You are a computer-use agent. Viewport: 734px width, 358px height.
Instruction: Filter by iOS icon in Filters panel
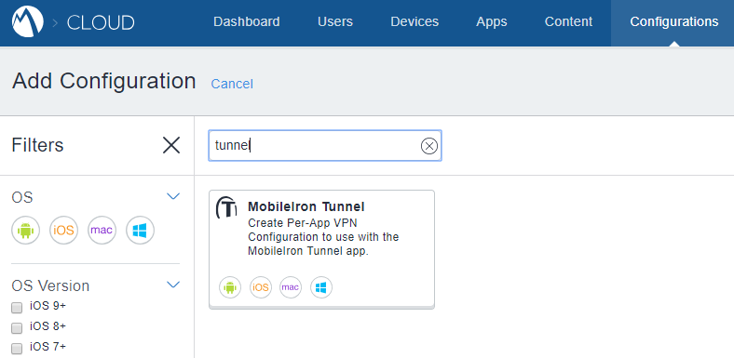(x=63, y=230)
